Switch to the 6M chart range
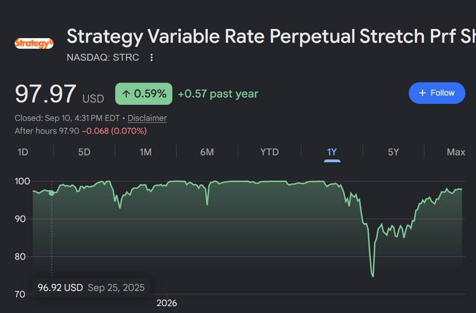 (x=207, y=152)
